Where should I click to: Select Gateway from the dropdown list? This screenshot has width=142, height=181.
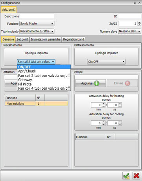pos(44,80)
